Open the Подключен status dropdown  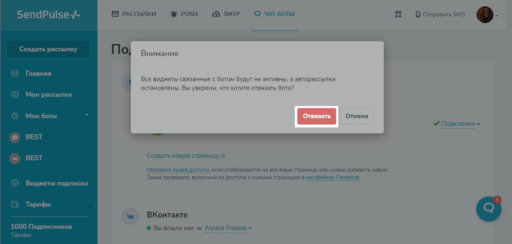click(460, 124)
